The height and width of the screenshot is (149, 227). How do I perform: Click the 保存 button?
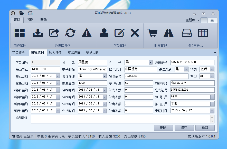pyautogui.click(x=184, y=128)
